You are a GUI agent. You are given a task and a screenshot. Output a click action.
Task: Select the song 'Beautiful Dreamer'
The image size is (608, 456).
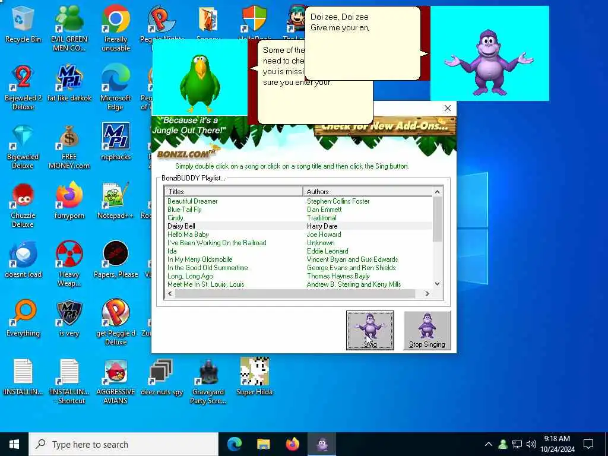tap(192, 201)
